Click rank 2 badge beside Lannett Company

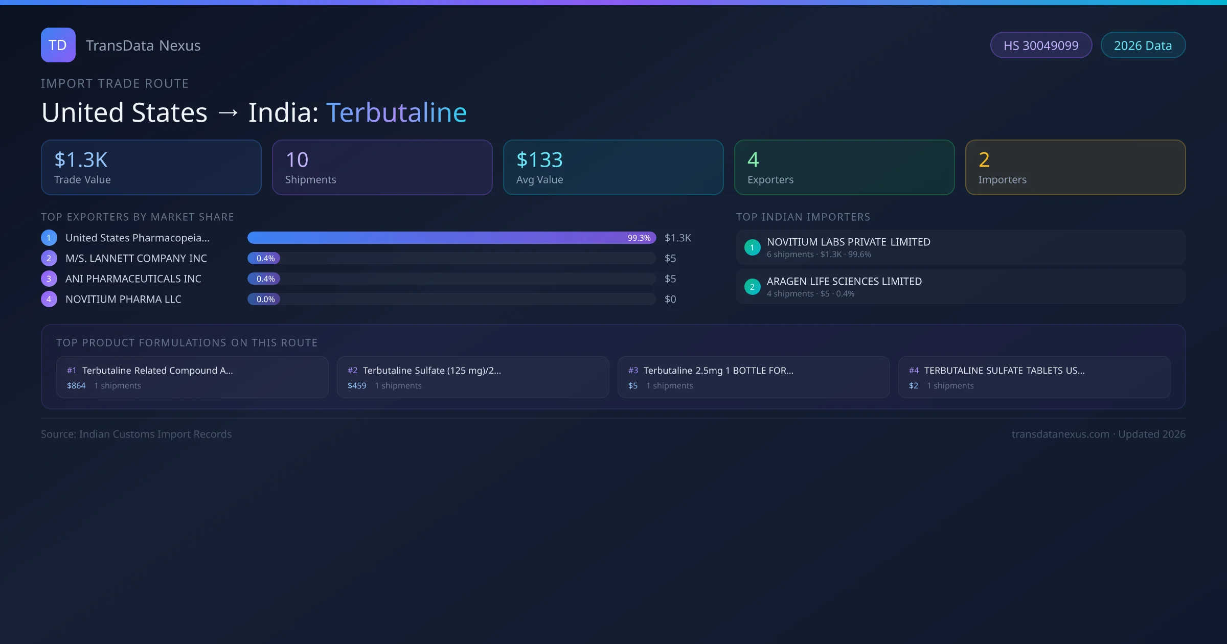[49, 258]
